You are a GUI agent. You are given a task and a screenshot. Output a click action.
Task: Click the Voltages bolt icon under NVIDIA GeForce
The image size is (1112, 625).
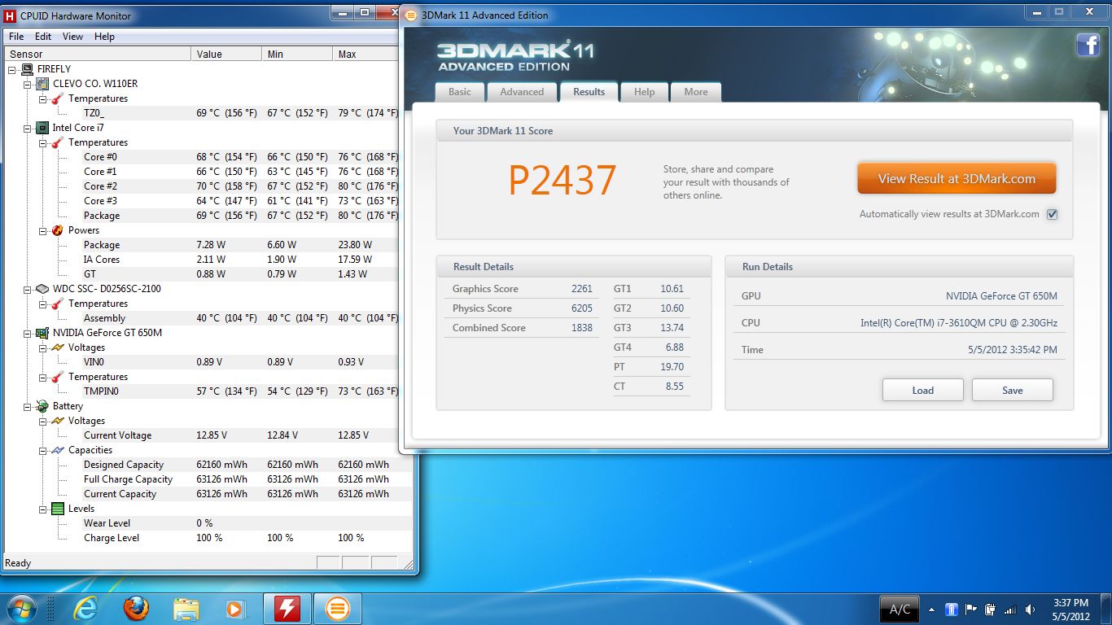coord(58,347)
